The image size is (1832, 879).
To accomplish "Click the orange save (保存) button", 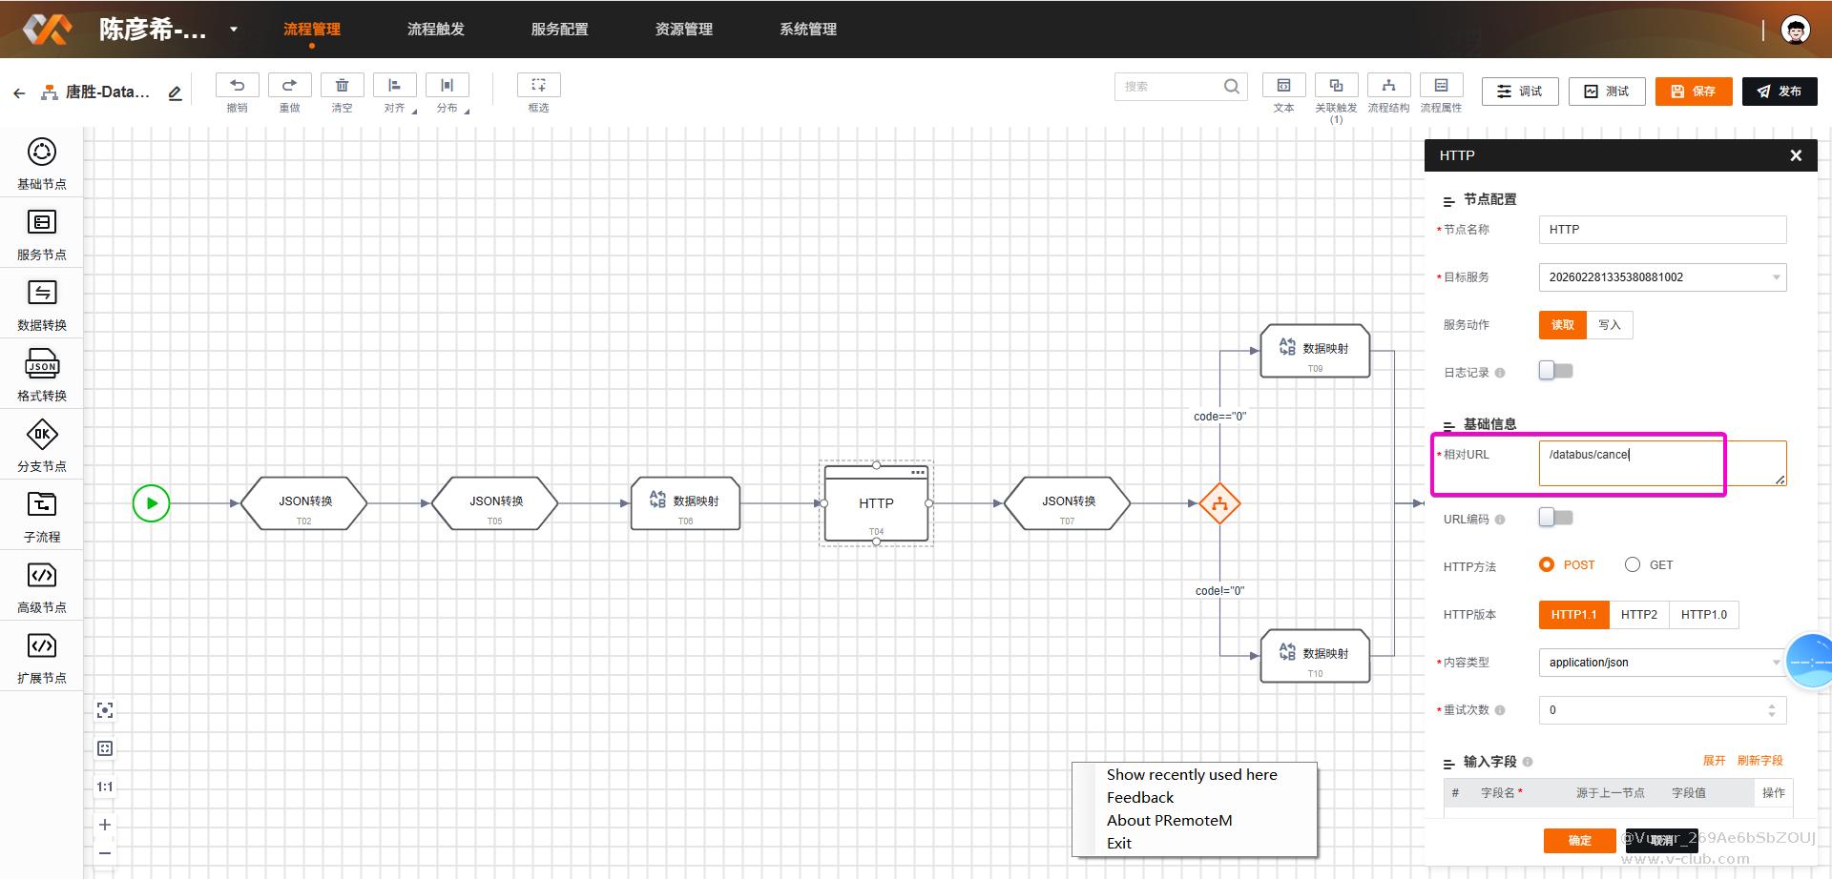I will coord(1693,92).
